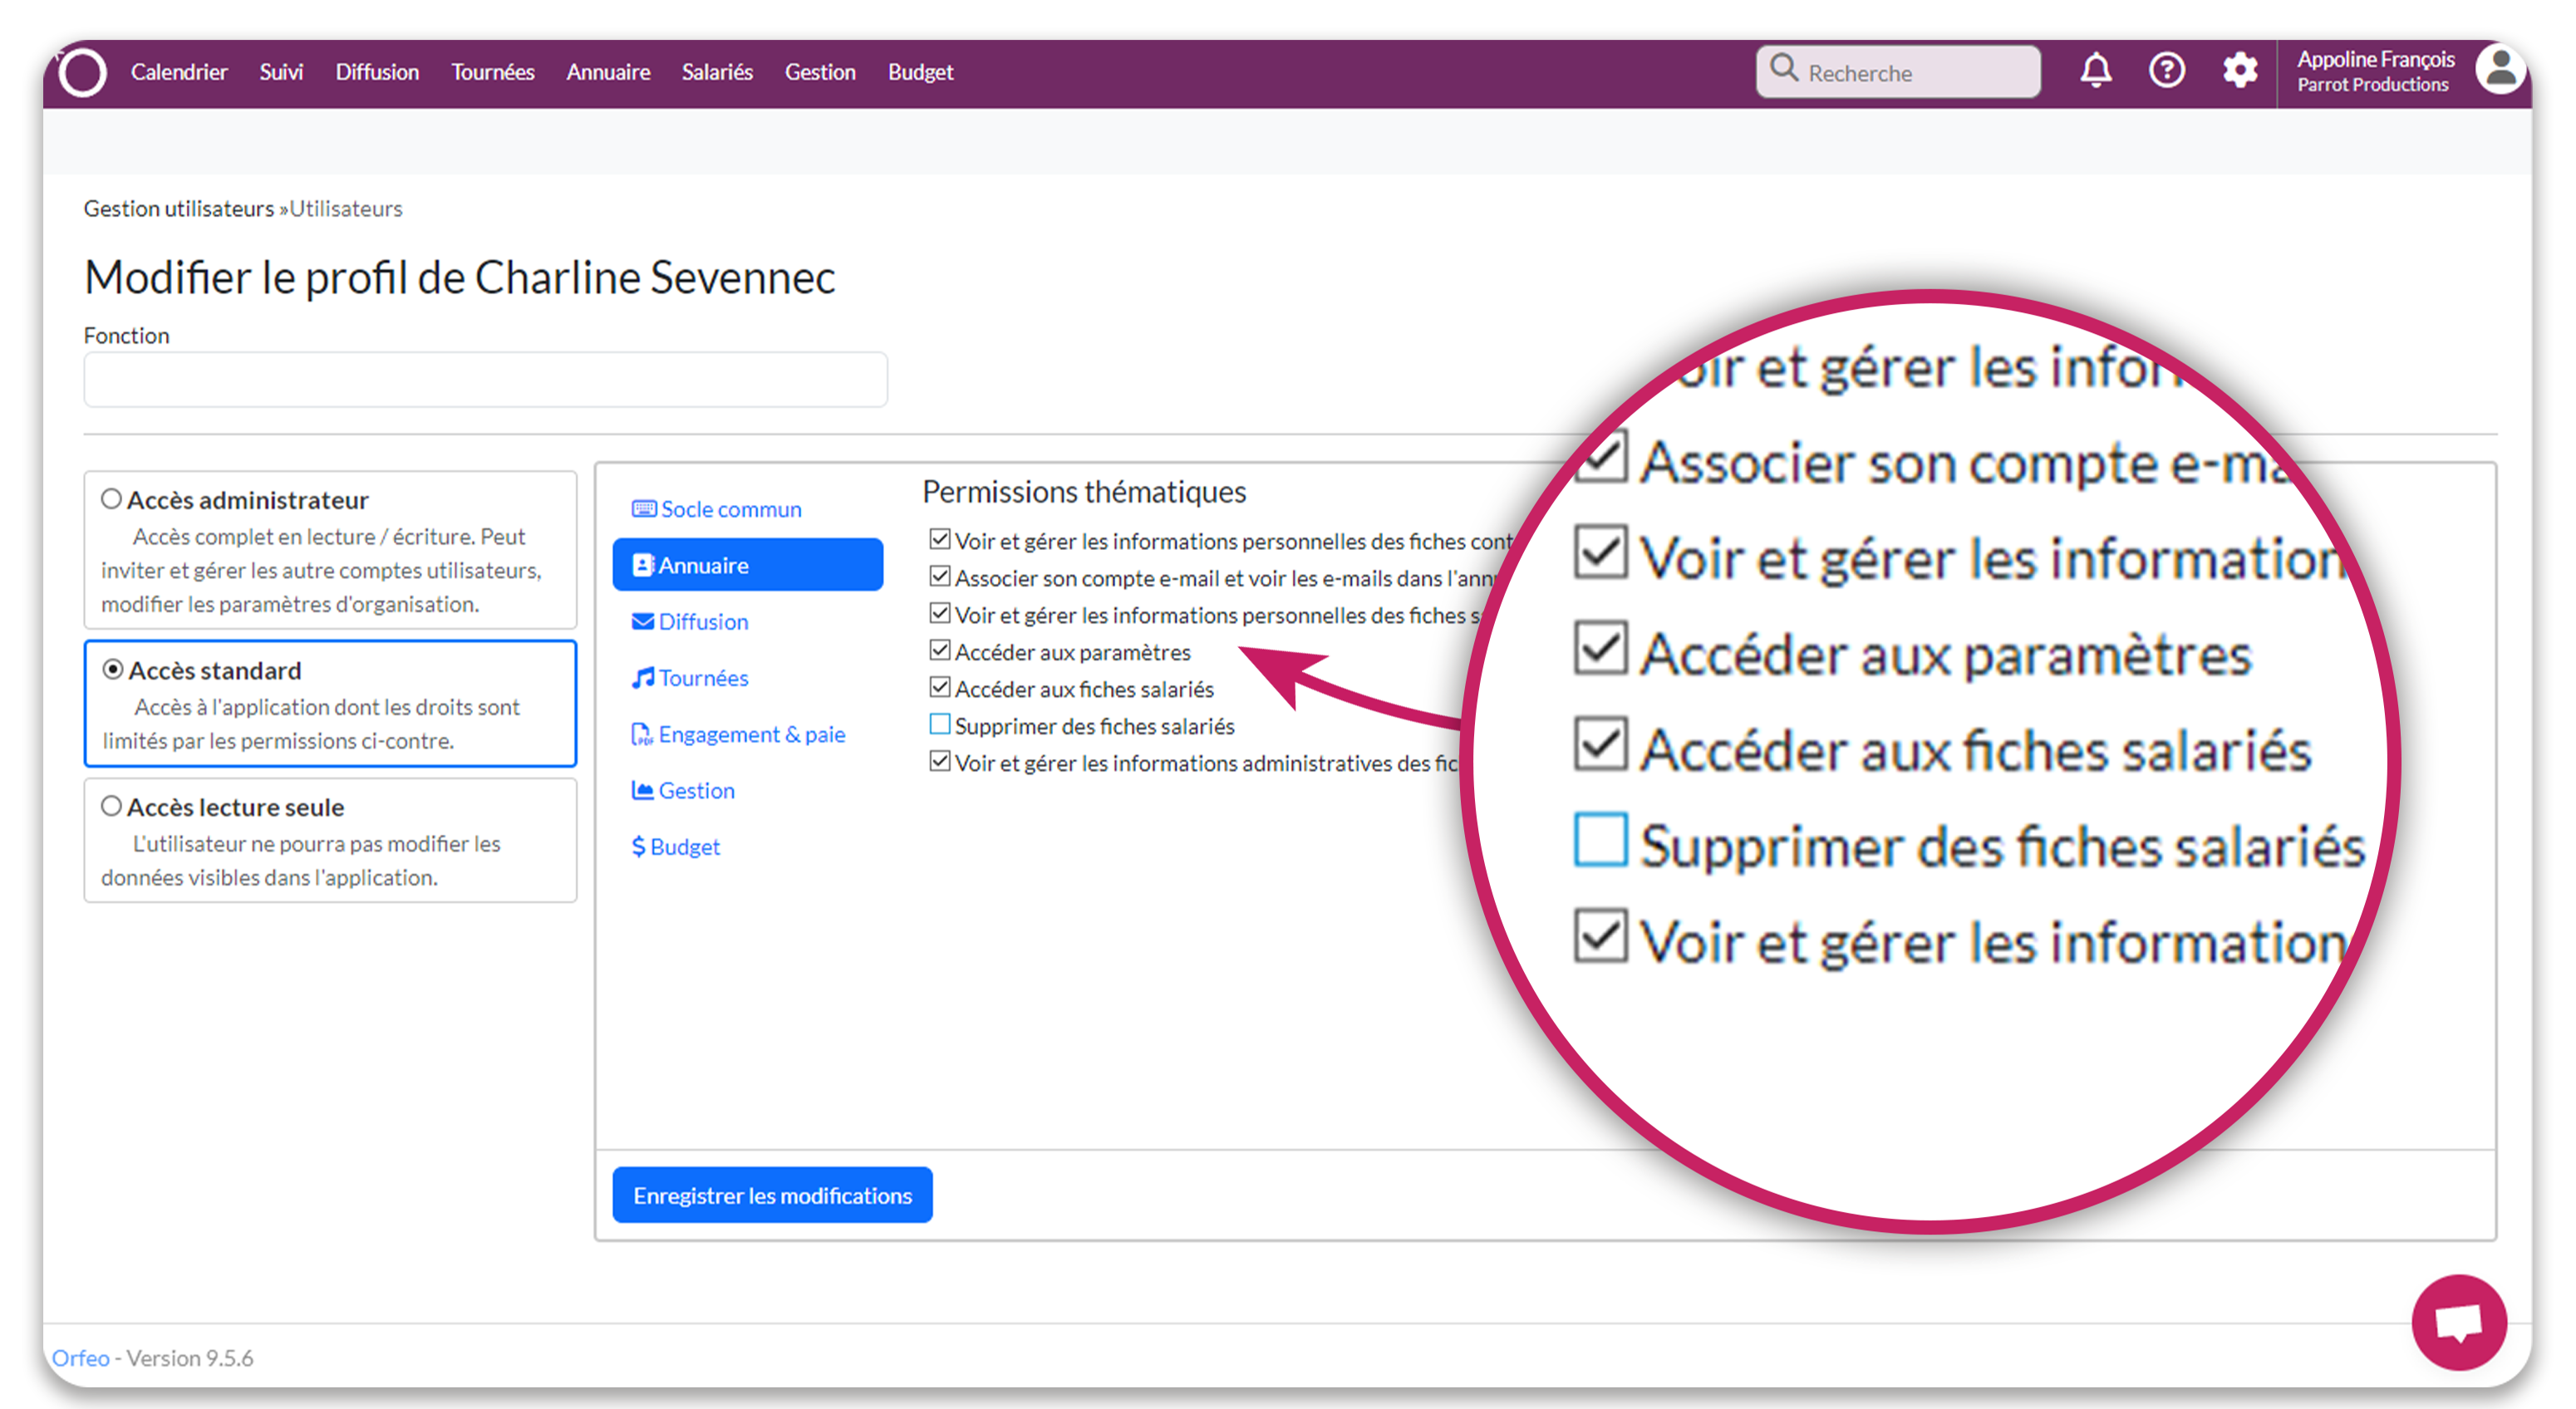This screenshot has width=2576, height=1409.
Task: Click Appoline François account name
Action: click(2376, 59)
